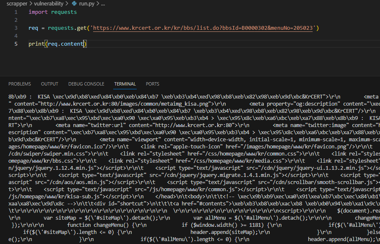The width and height of the screenshot is (380, 244).
Task: Click line number 3 in gutter
Action: click(16, 28)
